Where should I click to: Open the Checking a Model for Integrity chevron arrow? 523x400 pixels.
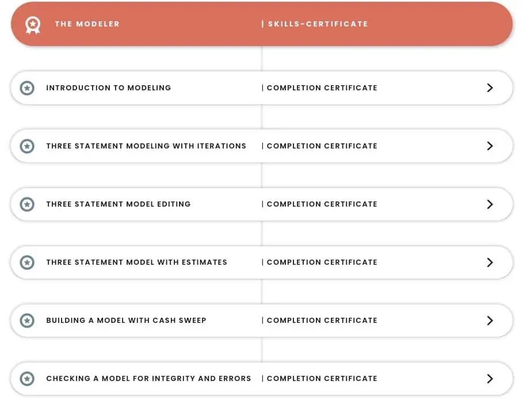[x=490, y=378]
